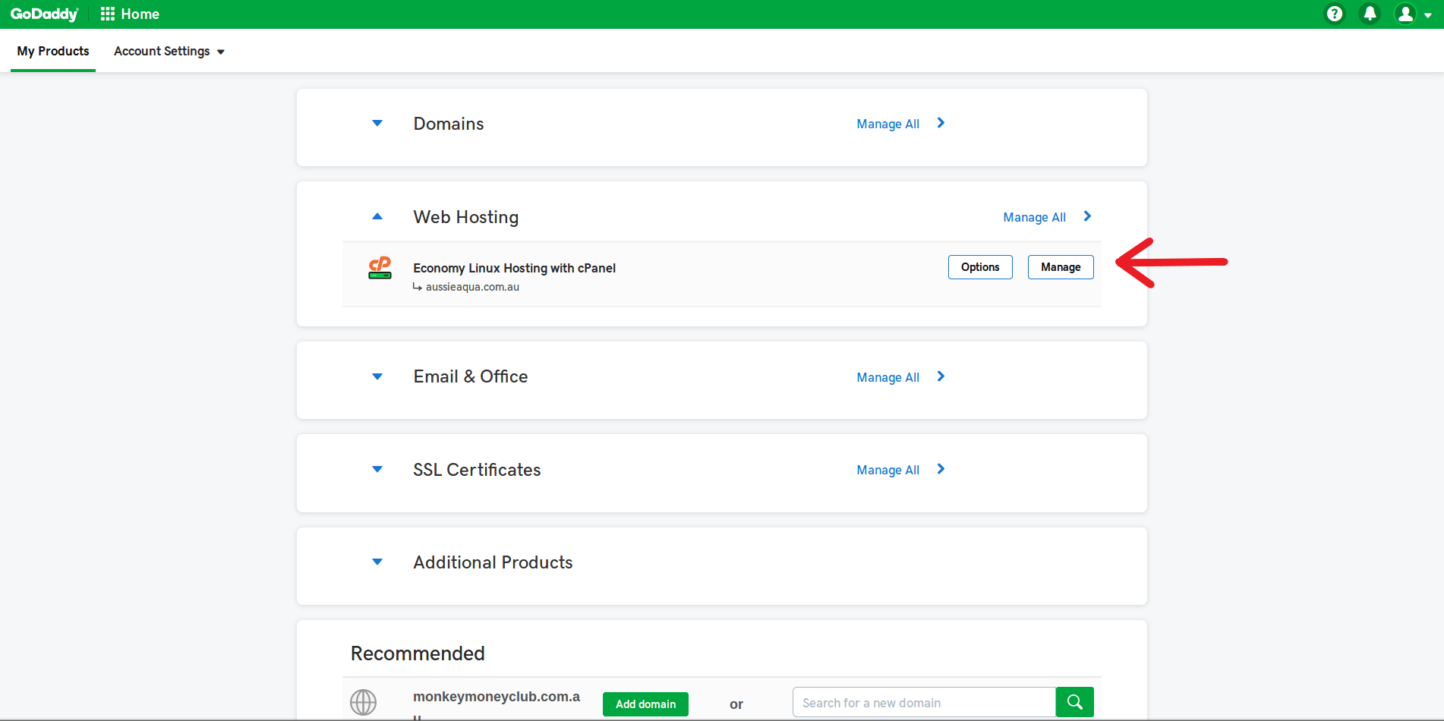Click the Additional Products section heading

493,562
